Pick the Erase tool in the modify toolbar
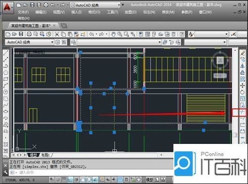 [243, 53]
